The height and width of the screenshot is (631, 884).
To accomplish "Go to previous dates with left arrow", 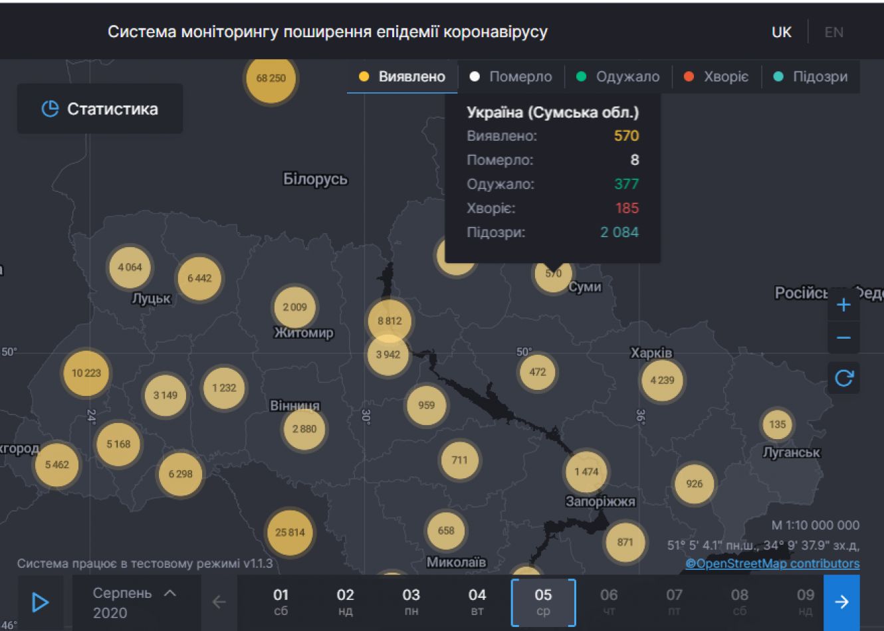I will (219, 602).
